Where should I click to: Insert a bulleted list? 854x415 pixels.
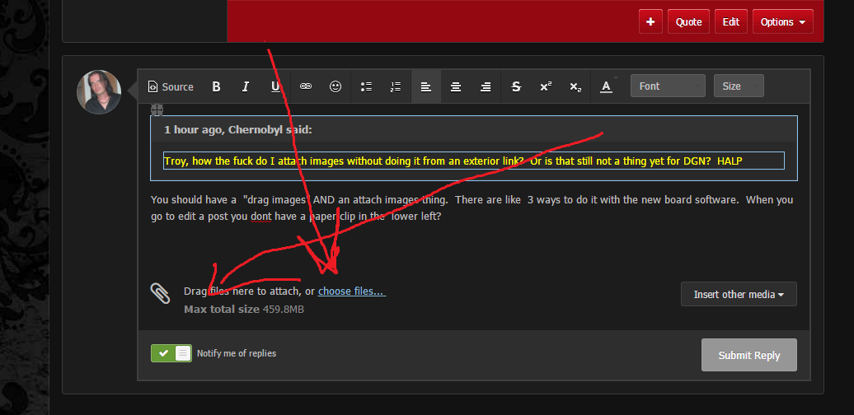pos(367,86)
